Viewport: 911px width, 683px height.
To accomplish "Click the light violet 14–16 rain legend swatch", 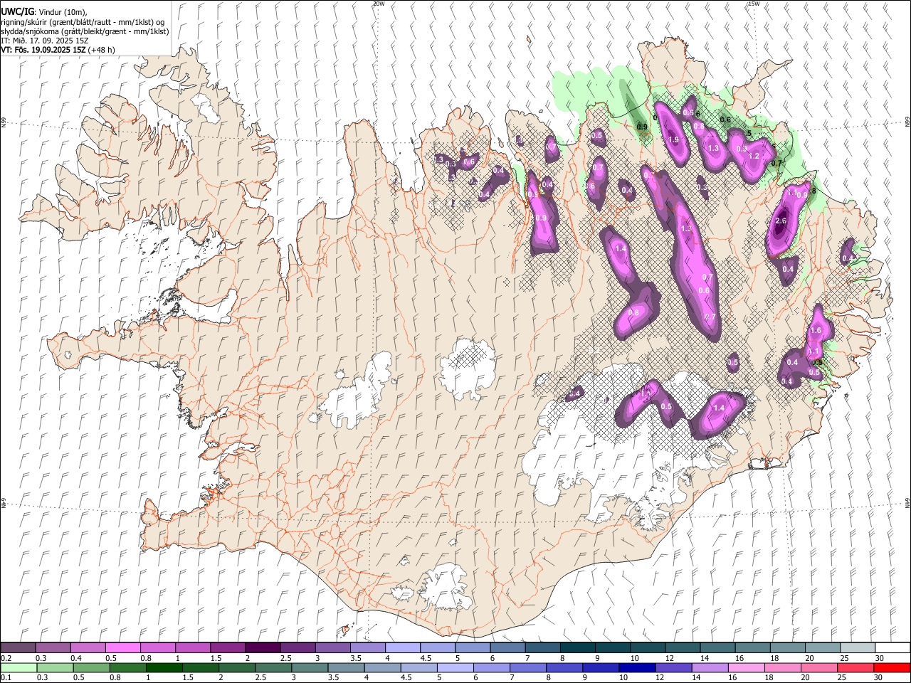I will [x=710, y=667].
